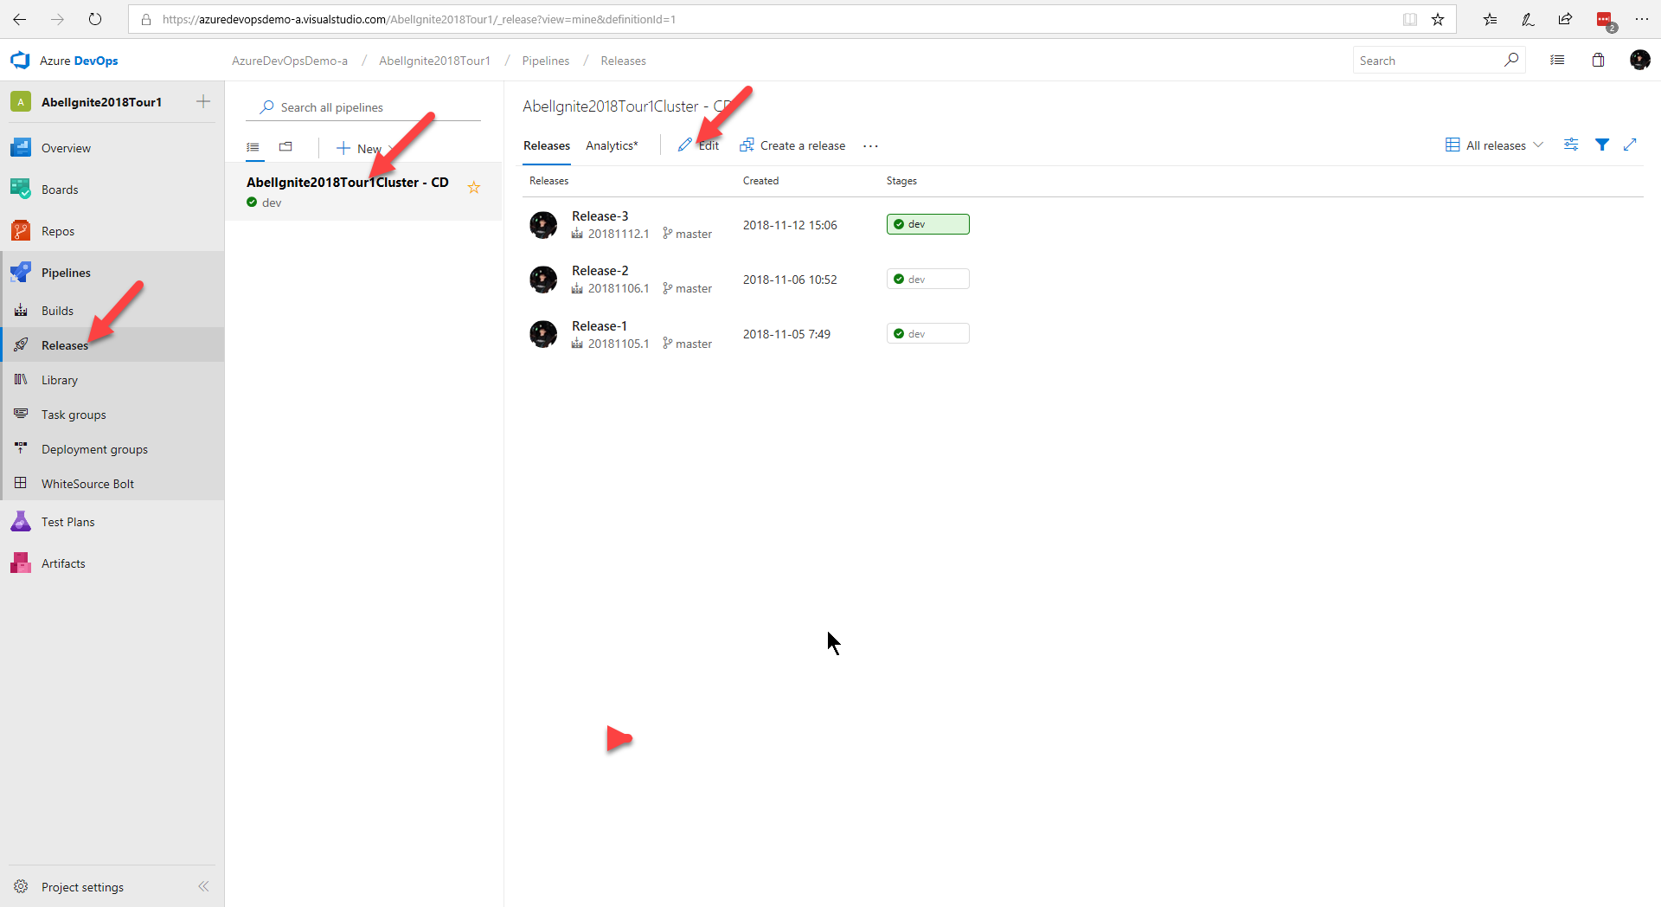1661x907 pixels.
Task: Open column options settings icon
Action: coord(1571,145)
